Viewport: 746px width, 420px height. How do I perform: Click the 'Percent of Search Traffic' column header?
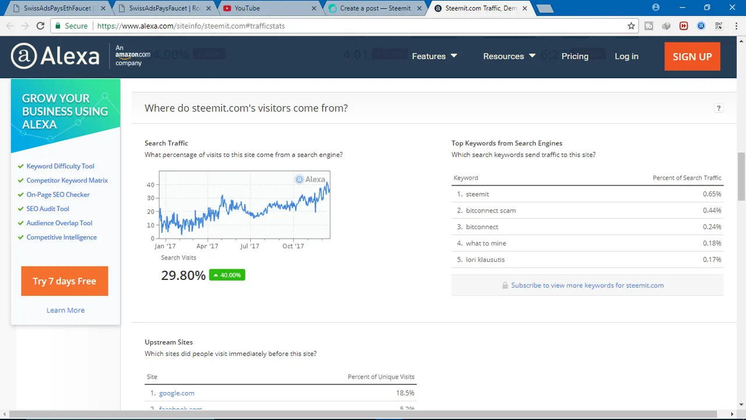687,178
